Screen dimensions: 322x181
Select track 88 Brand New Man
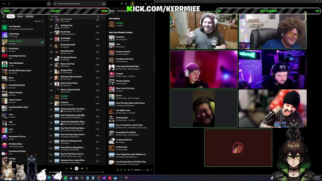coord(77,52)
